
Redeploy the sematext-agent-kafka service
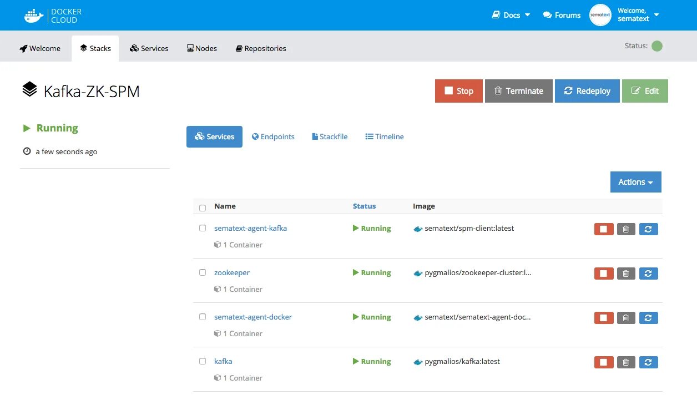tap(648, 229)
